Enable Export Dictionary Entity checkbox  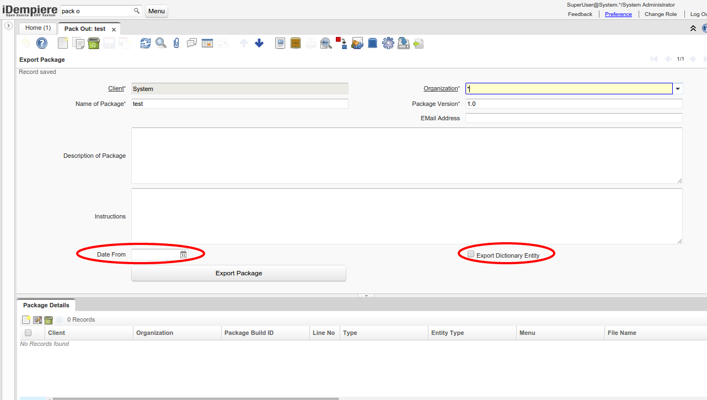(x=471, y=254)
